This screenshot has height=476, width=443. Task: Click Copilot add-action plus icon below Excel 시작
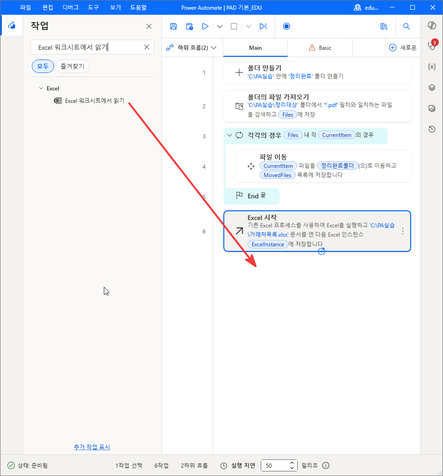(x=322, y=251)
